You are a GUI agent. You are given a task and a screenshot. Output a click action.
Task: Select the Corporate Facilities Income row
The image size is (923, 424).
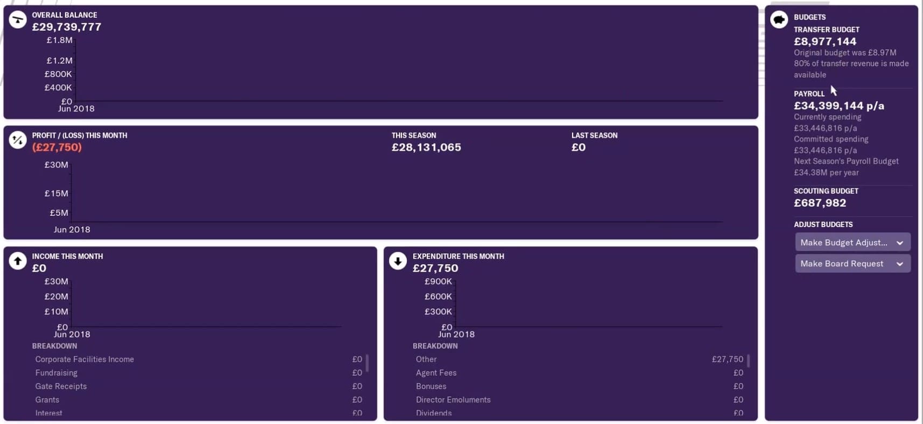199,359
